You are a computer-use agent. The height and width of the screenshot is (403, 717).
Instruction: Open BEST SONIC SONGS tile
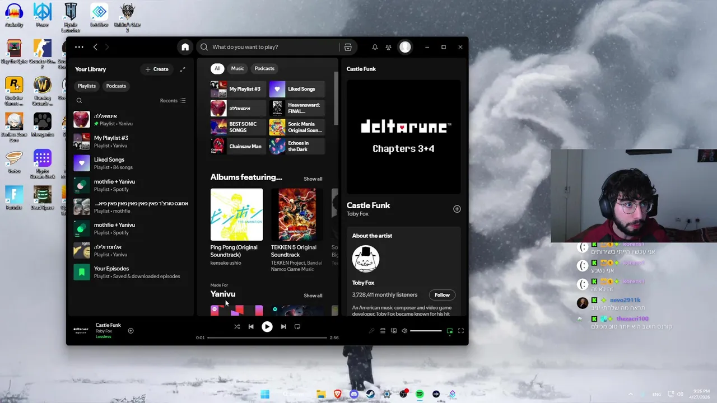[238, 127]
